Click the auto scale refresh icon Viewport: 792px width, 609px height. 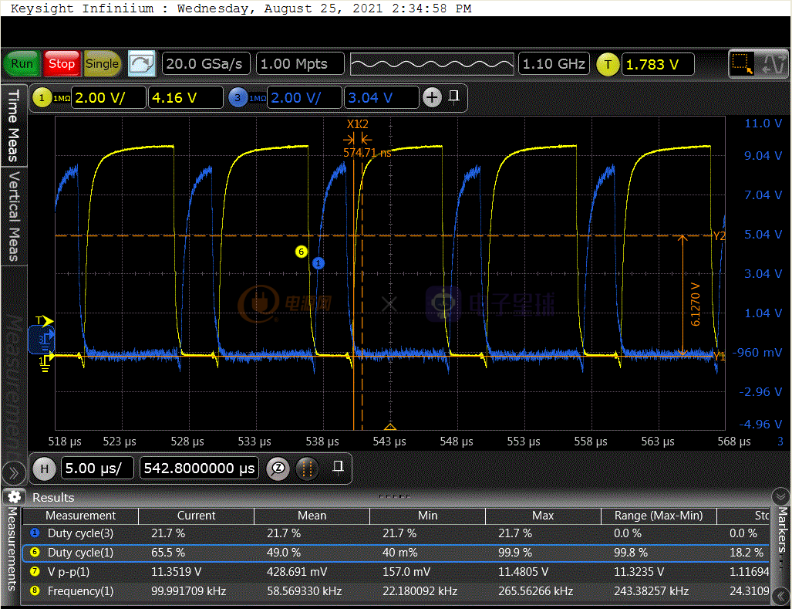point(141,64)
